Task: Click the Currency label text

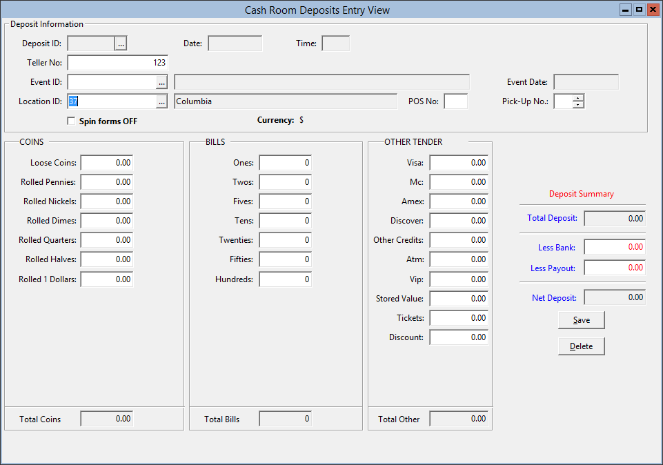Action: 275,120
